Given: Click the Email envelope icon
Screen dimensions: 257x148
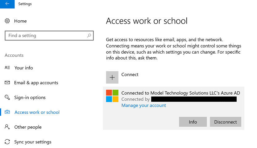Looking at the screenshot, I should pyautogui.click(x=7, y=83).
